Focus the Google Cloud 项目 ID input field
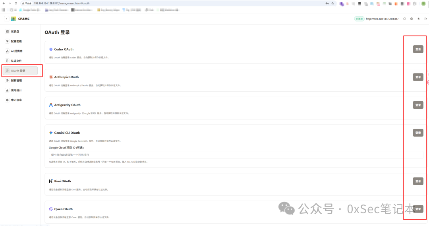This screenshot has height=226, width=429. pos(236,155)
